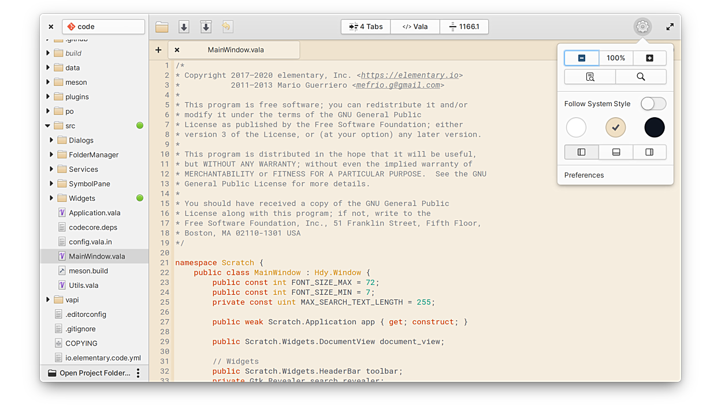Open the 4 Tabs indentation dropdown
The width and height of the screenshot is (721, 405).
tap(366, 27)
